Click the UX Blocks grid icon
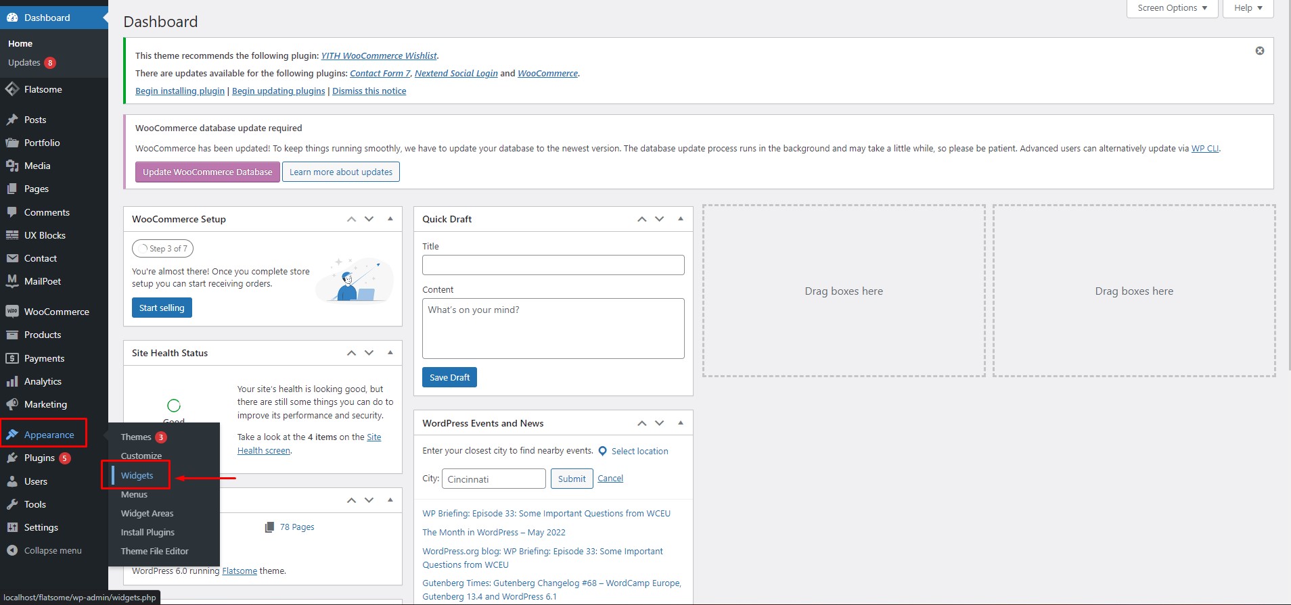1291x605 pixels. [x=12, y=235]
